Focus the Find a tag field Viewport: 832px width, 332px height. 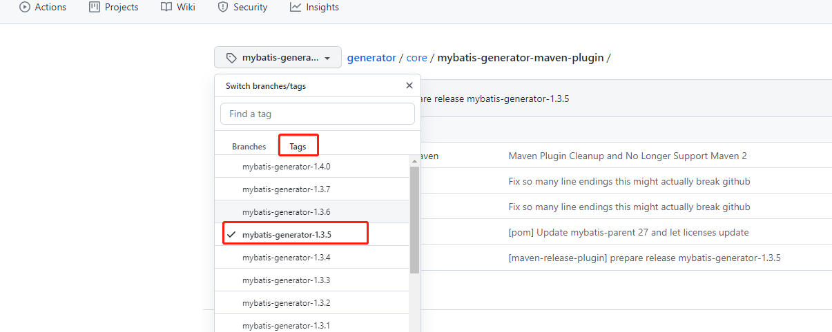click(318, 114)
